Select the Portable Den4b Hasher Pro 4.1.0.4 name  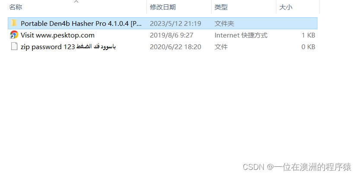click(x=81, y=23)
